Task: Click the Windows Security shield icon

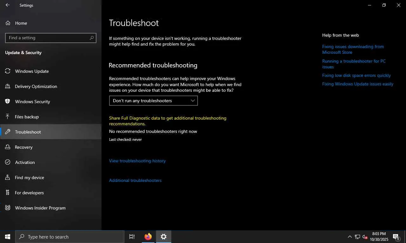Action: click(8, 102)
